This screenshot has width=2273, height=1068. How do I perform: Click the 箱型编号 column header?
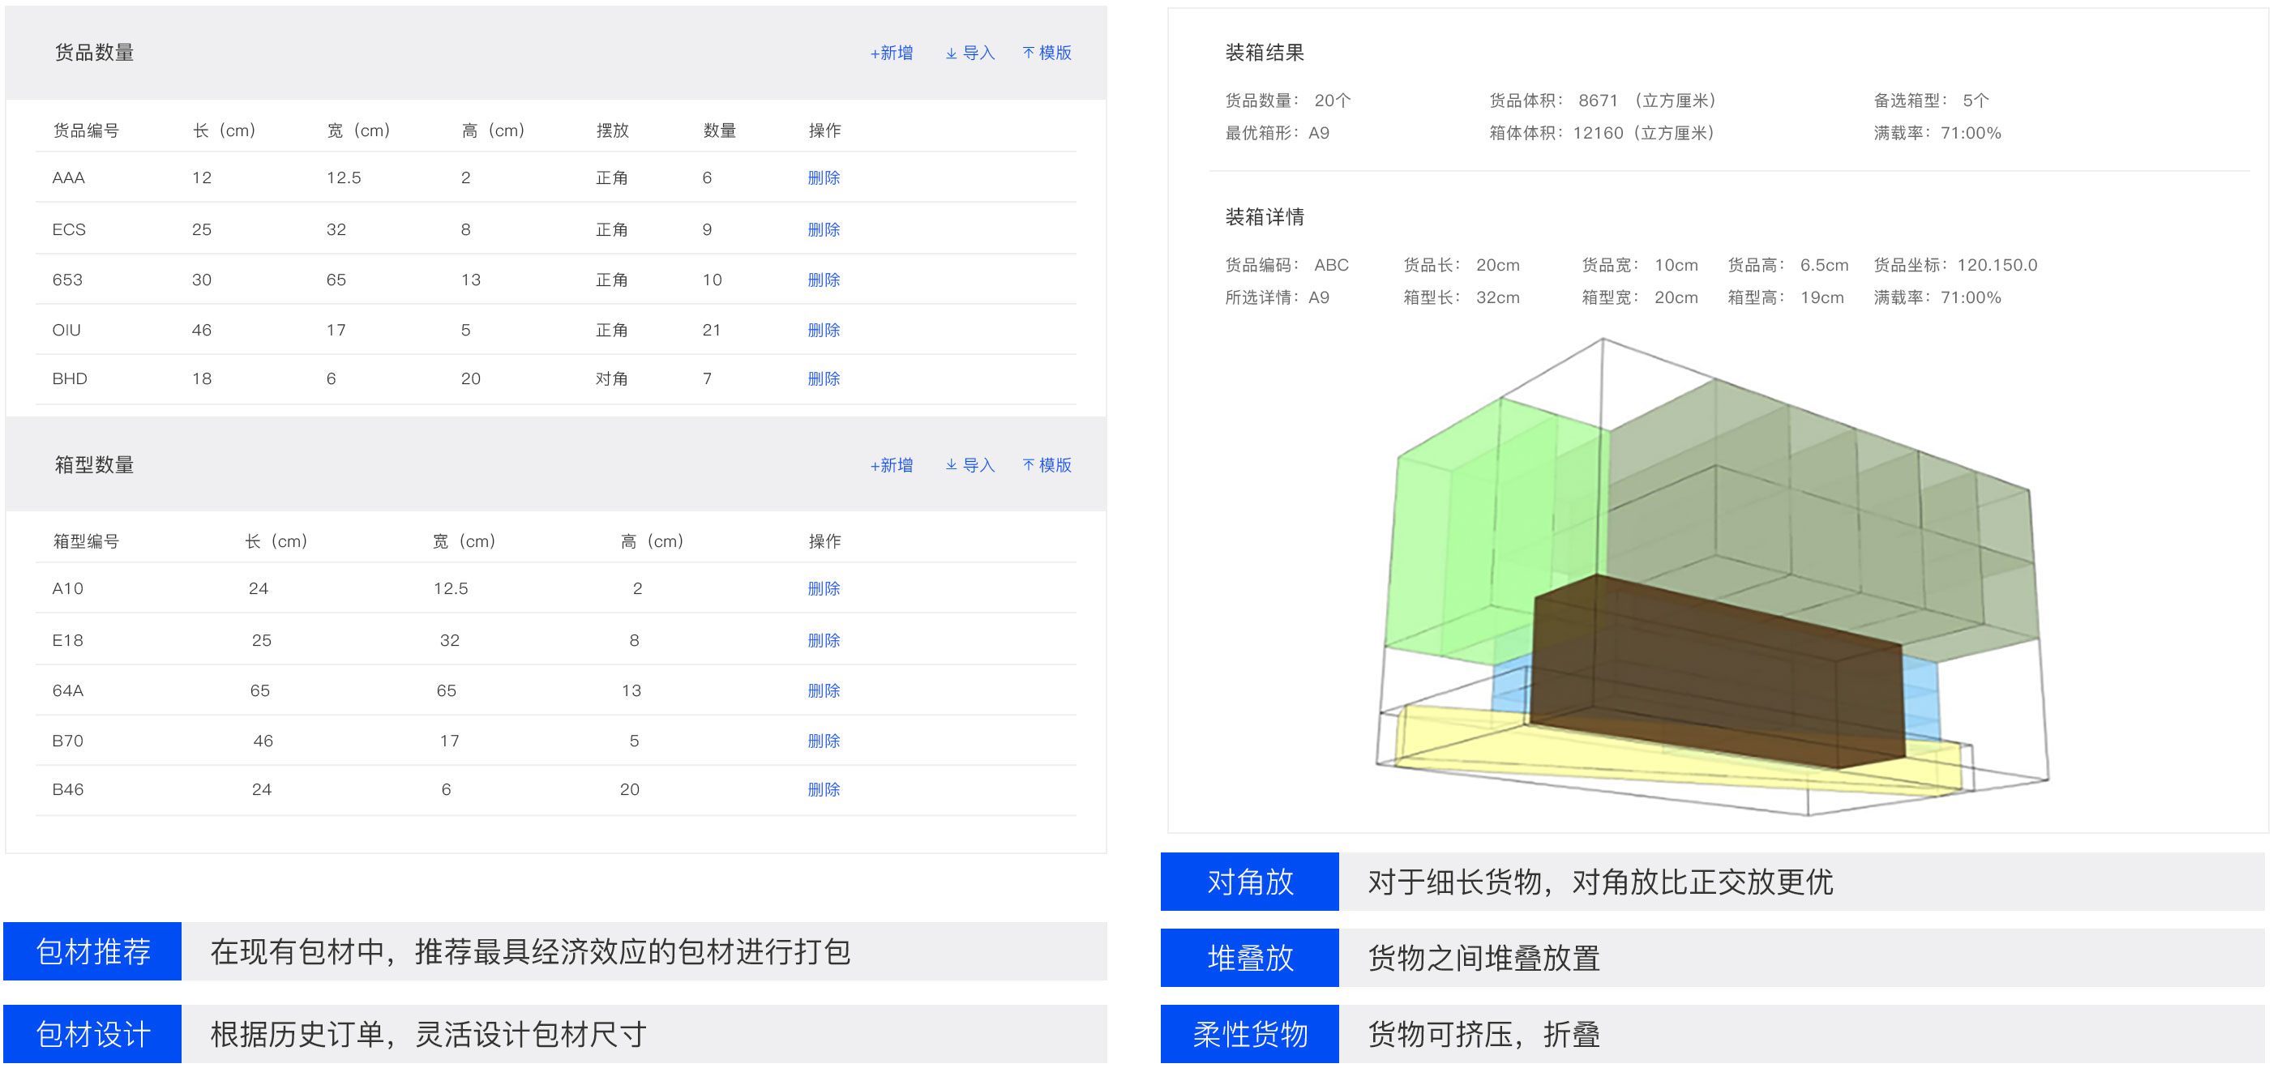click(x=86, y=541)
